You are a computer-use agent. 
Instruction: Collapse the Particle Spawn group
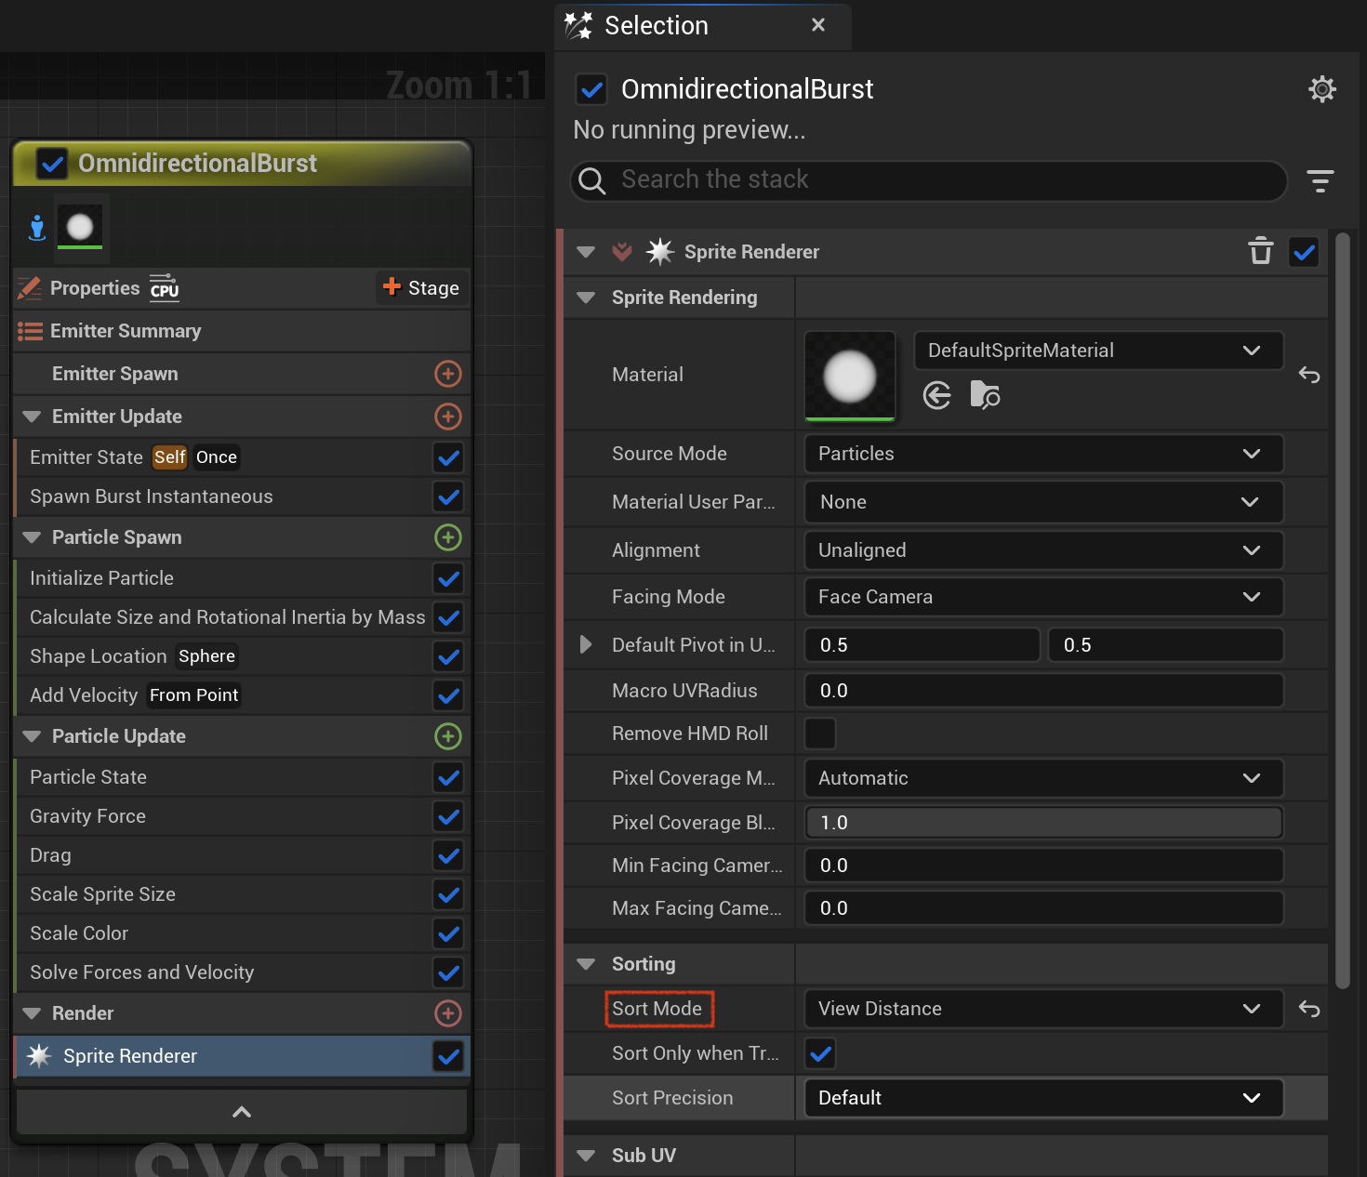(32, 537)
